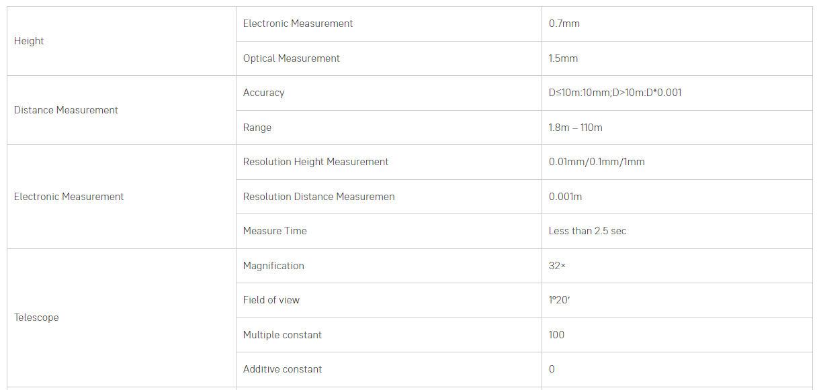The width and height of the screenshot is (817, 390).
Task: Select the Telescope category cell
Action: pyautogui.click(x=36, y=318)
